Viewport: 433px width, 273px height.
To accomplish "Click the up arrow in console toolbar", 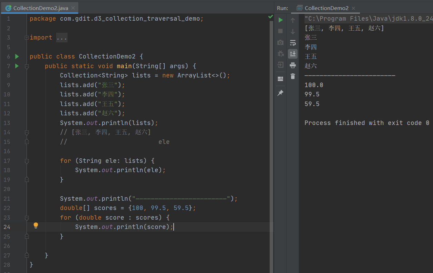I will [x=293, y=20].
